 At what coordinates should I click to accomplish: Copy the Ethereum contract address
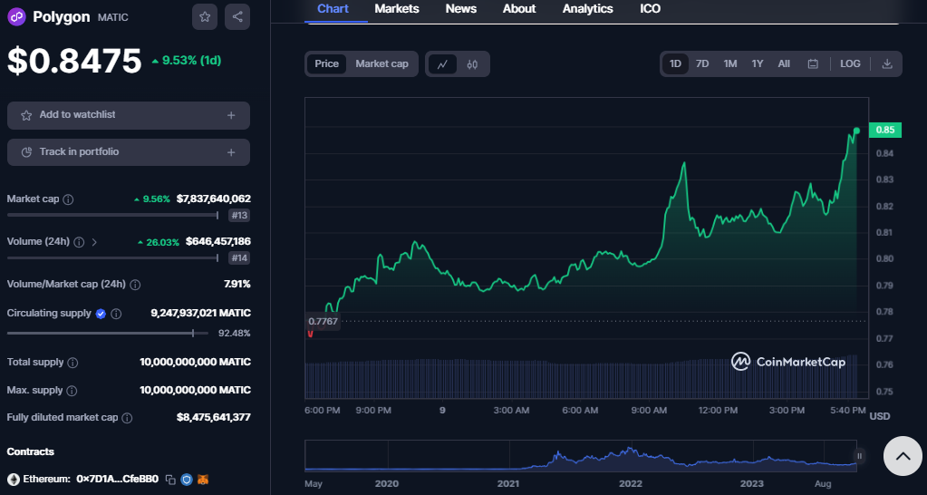click(169, 479)
